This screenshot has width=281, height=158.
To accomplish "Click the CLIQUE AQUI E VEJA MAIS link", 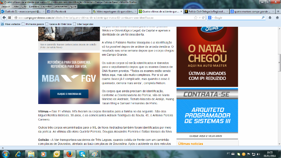I will click(x=205, y=136).
